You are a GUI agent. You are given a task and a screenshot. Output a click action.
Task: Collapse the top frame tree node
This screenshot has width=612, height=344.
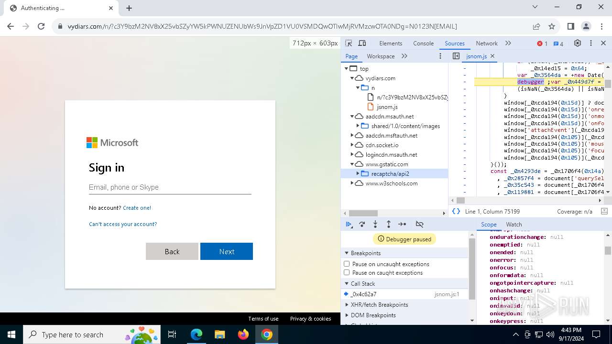346,69
